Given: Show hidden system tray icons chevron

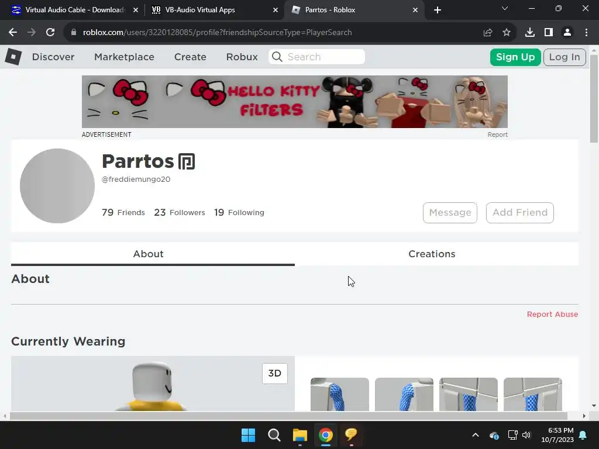Looking at the screenshot, I should (476, 435).
